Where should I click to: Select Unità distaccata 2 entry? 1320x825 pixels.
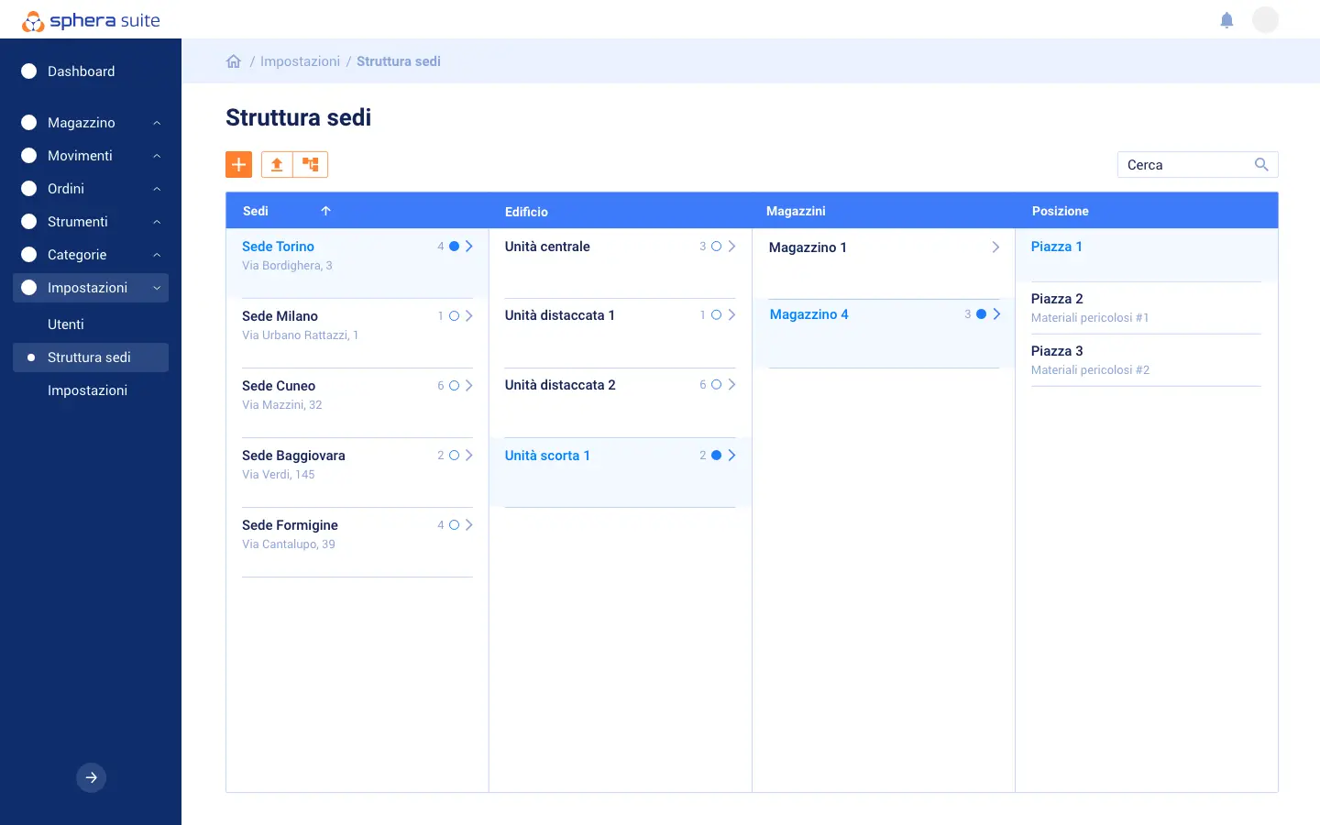[621, 402]
